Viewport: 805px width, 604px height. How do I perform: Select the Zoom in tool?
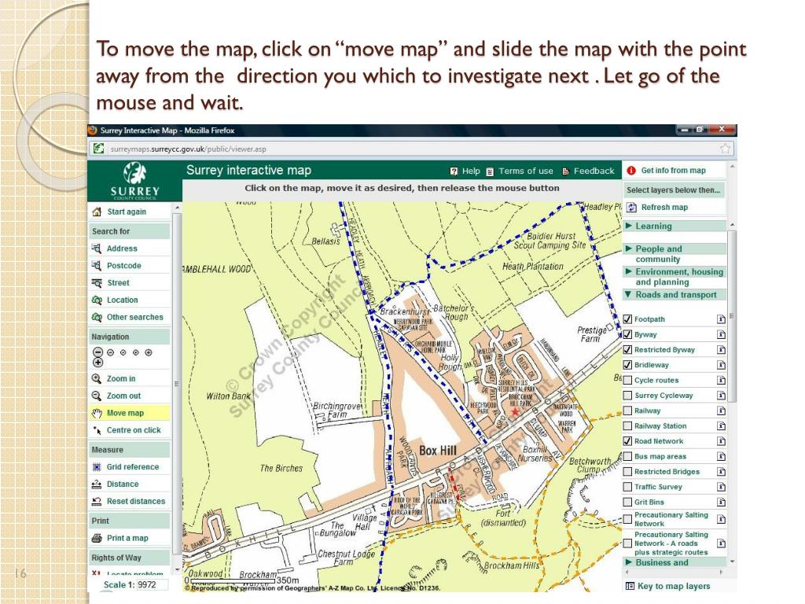120,378
